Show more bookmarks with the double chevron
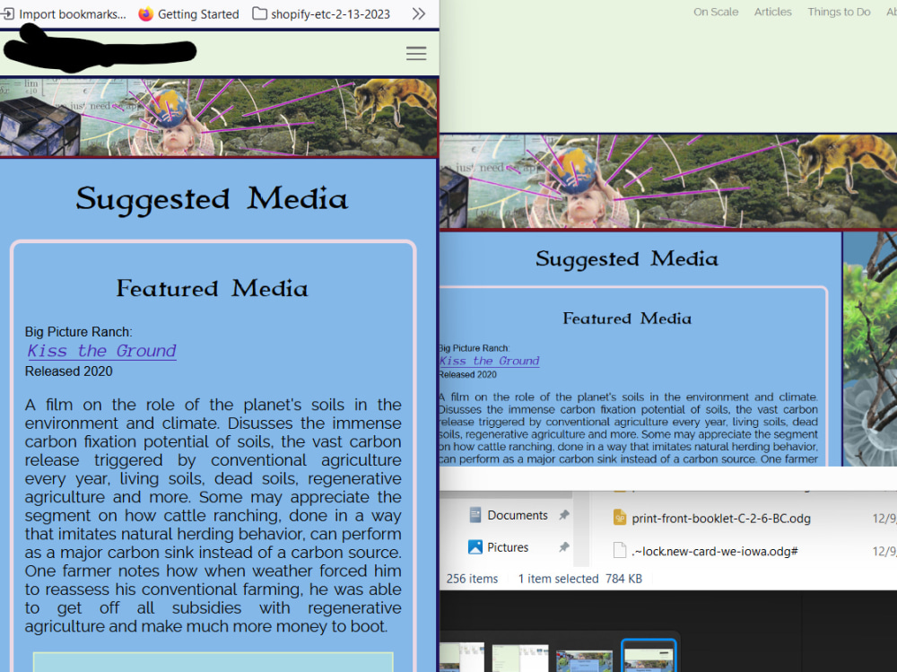The image size is (897, 672). tap(419, 13)
